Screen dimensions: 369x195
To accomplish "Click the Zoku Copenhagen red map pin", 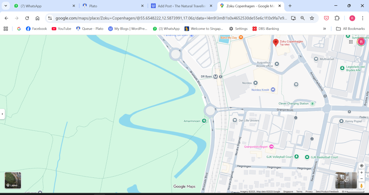I will point(276,43).
